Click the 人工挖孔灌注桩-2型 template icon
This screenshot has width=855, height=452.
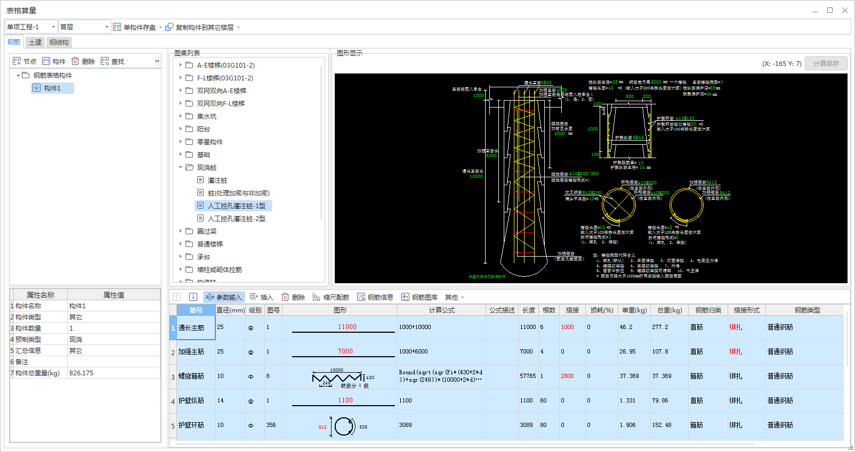point(200,218)
